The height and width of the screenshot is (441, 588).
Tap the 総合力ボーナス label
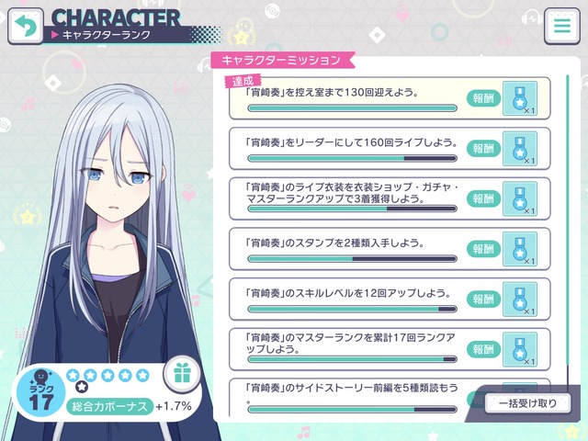click(x=109, y=406)
